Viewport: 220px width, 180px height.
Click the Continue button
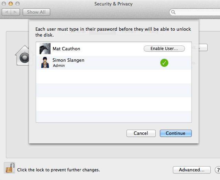click(x=176, y=133)
